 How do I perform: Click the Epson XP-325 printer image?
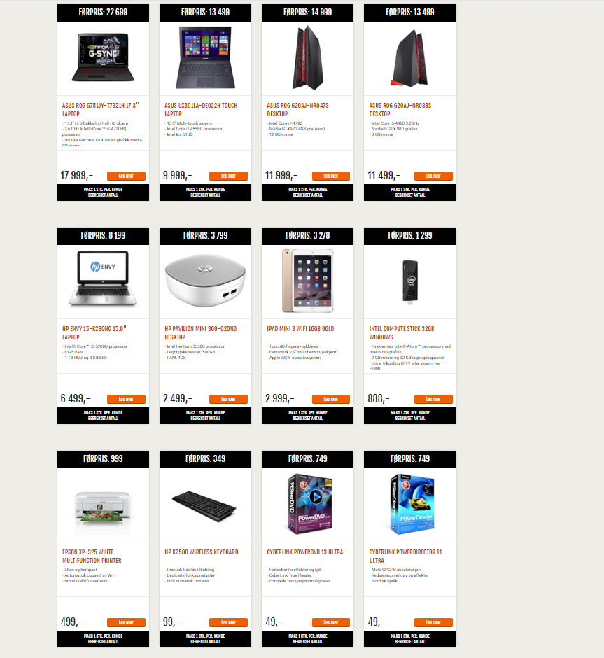[x=103, y=508]
